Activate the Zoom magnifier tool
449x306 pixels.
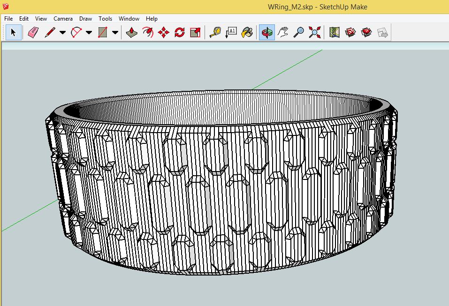299,32
